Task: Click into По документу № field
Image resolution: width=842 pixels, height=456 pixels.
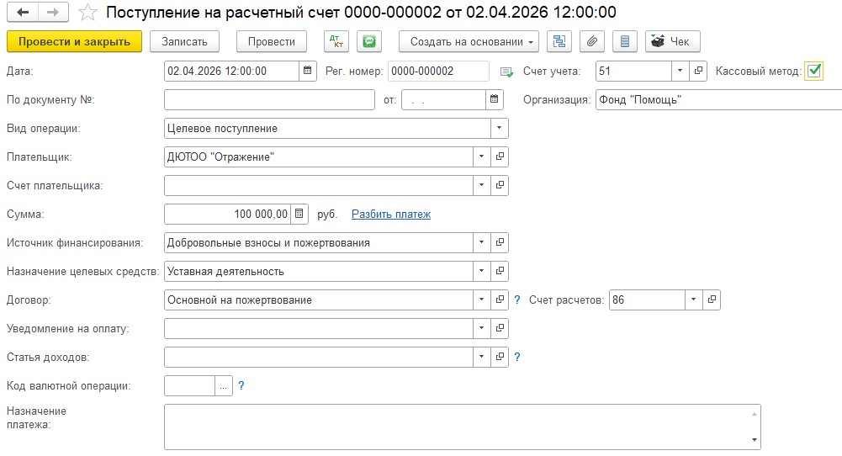Action: pyautogui.click(x=269, y=99)
